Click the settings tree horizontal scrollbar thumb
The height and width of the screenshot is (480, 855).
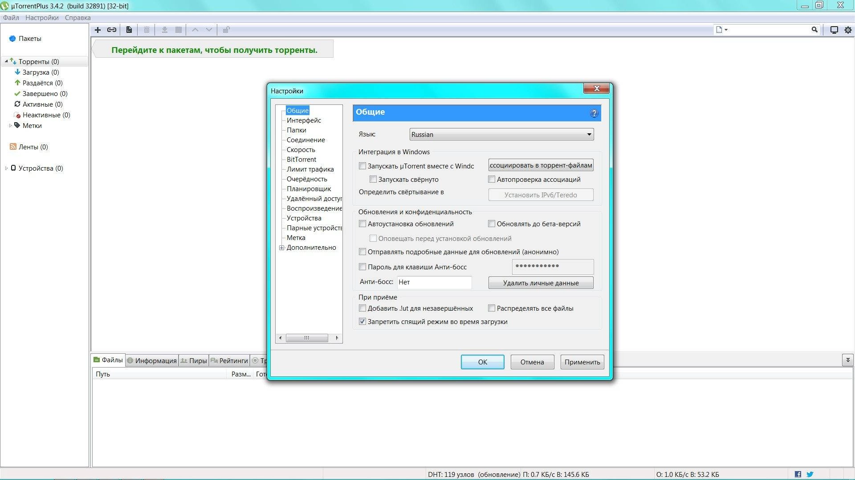point(307,338)
